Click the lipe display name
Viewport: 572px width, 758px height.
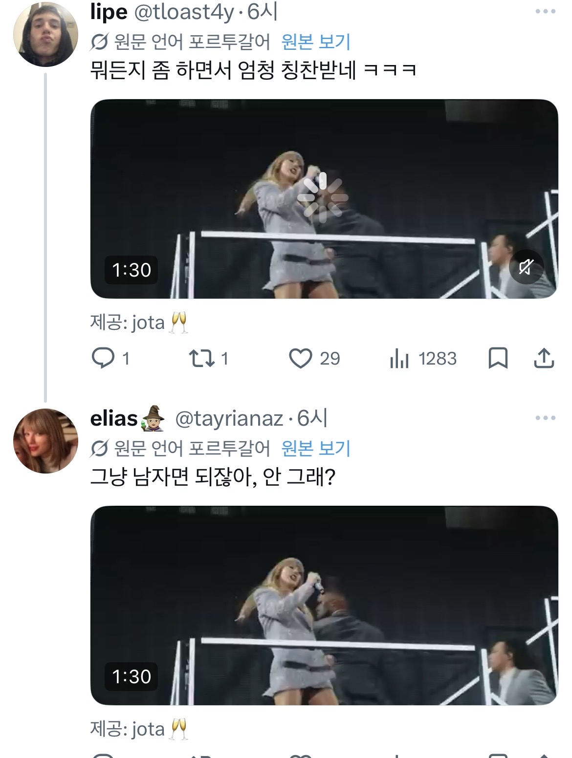tap(109, 12)
